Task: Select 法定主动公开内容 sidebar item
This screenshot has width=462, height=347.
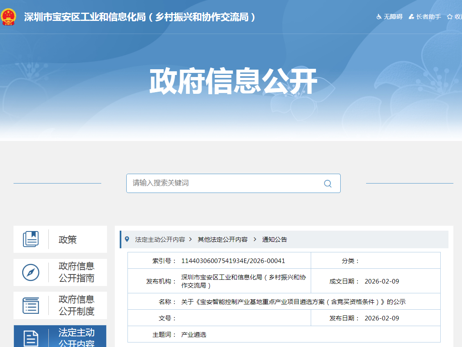Action: (60, 336)
